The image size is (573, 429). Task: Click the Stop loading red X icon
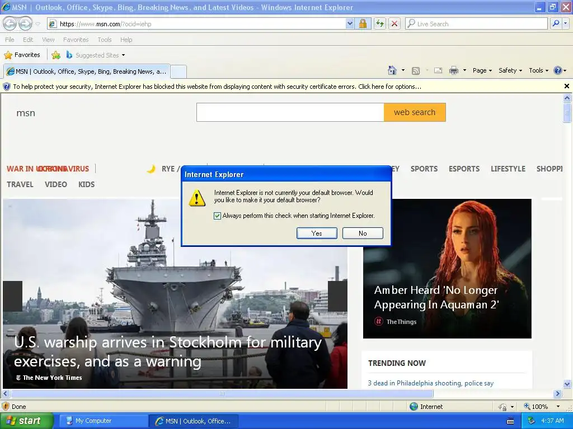point(394,23)
